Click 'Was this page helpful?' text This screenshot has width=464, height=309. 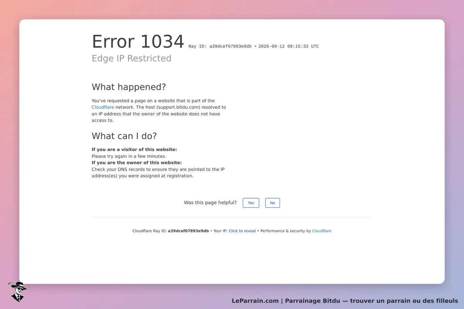tap(210, 202)
